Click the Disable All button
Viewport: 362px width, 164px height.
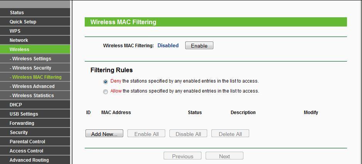pos(188,133)
